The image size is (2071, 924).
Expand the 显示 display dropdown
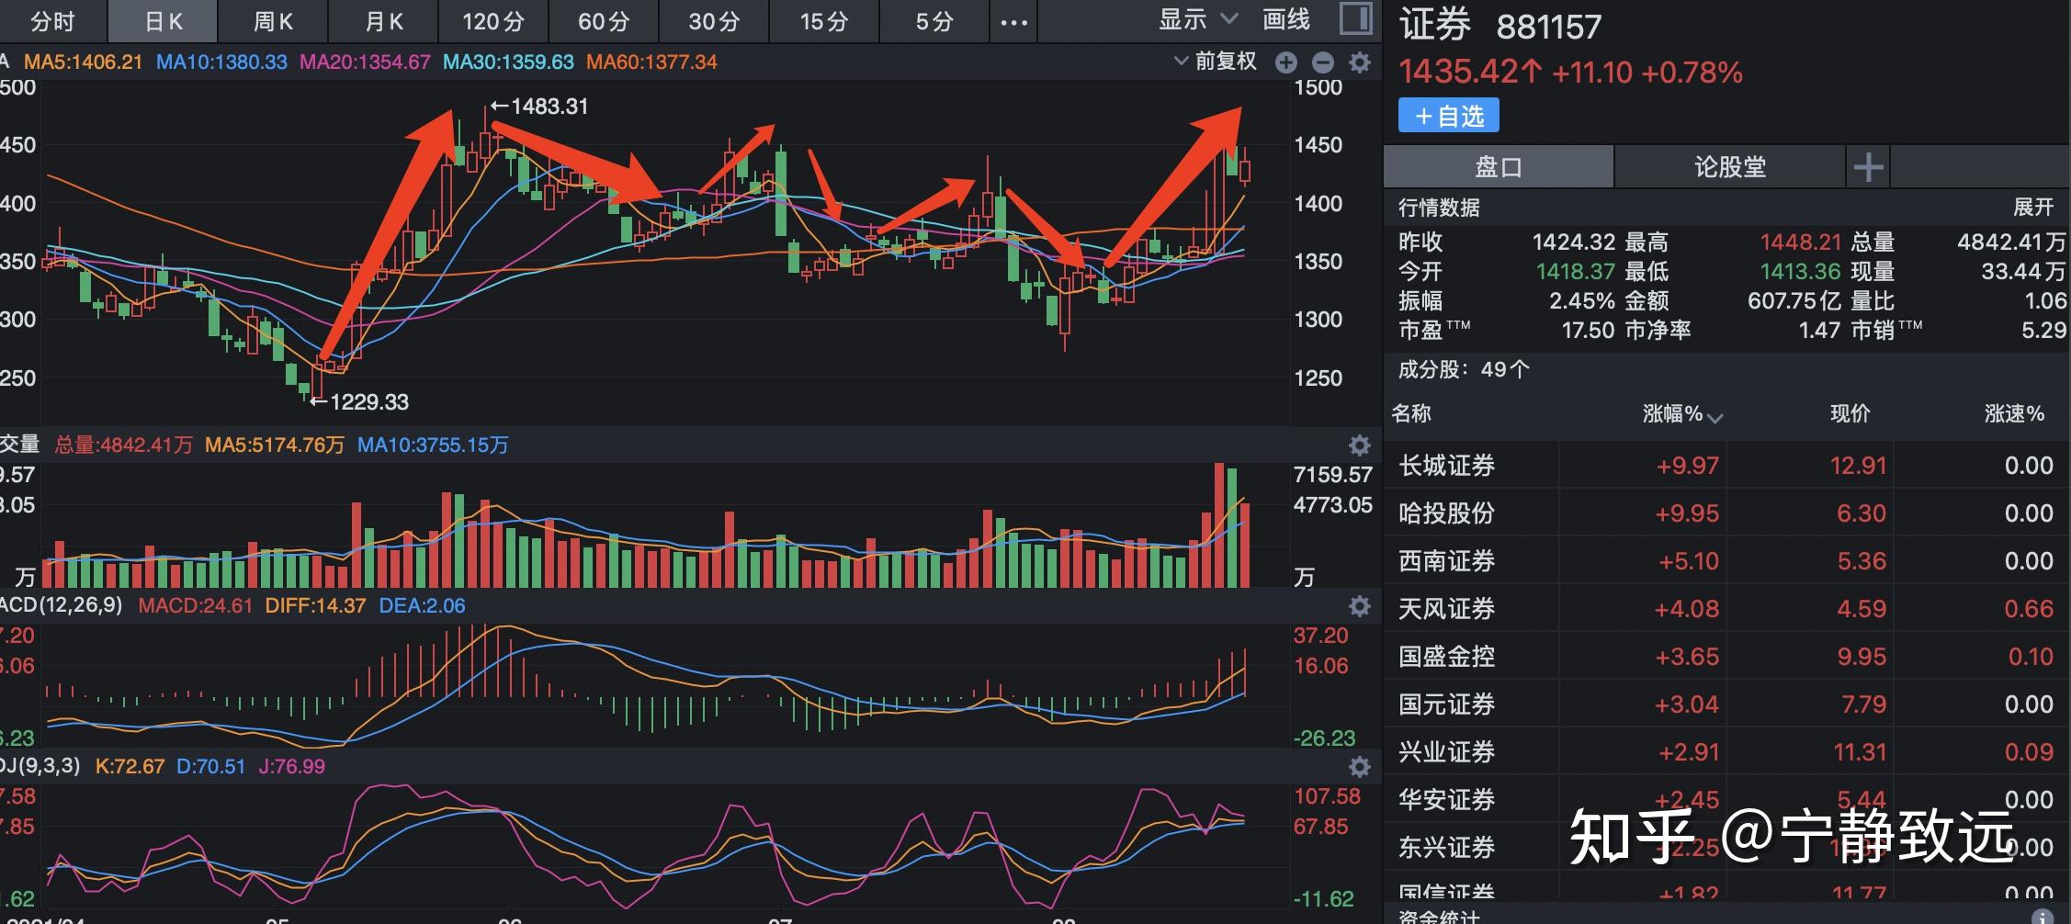pyautogui.click(x=1198, y=19)
